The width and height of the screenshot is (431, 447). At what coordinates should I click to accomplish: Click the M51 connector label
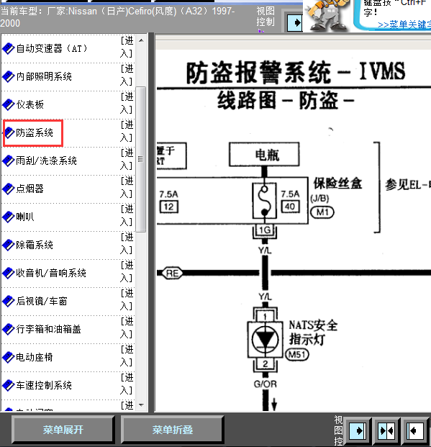pyautogui.click(x=297, y=355)
